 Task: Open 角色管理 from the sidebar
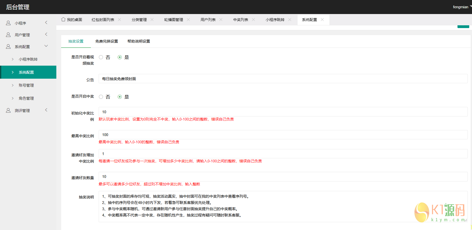point(26,98)
